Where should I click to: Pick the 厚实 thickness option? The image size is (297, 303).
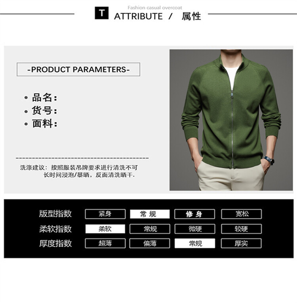point(241,243)
